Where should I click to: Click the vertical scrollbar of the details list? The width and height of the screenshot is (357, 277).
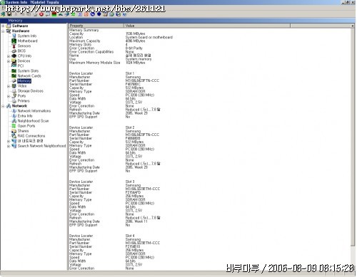353,137
